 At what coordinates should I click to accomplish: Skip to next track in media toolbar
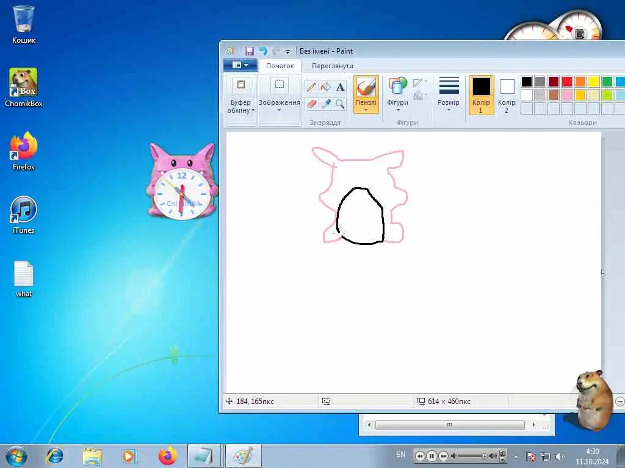443,456
